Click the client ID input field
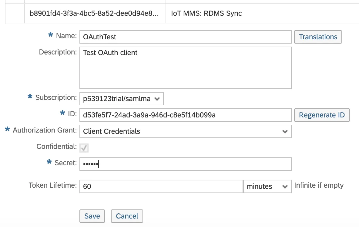This screenshot has height=227, width=359. click(x=185, y=115)
